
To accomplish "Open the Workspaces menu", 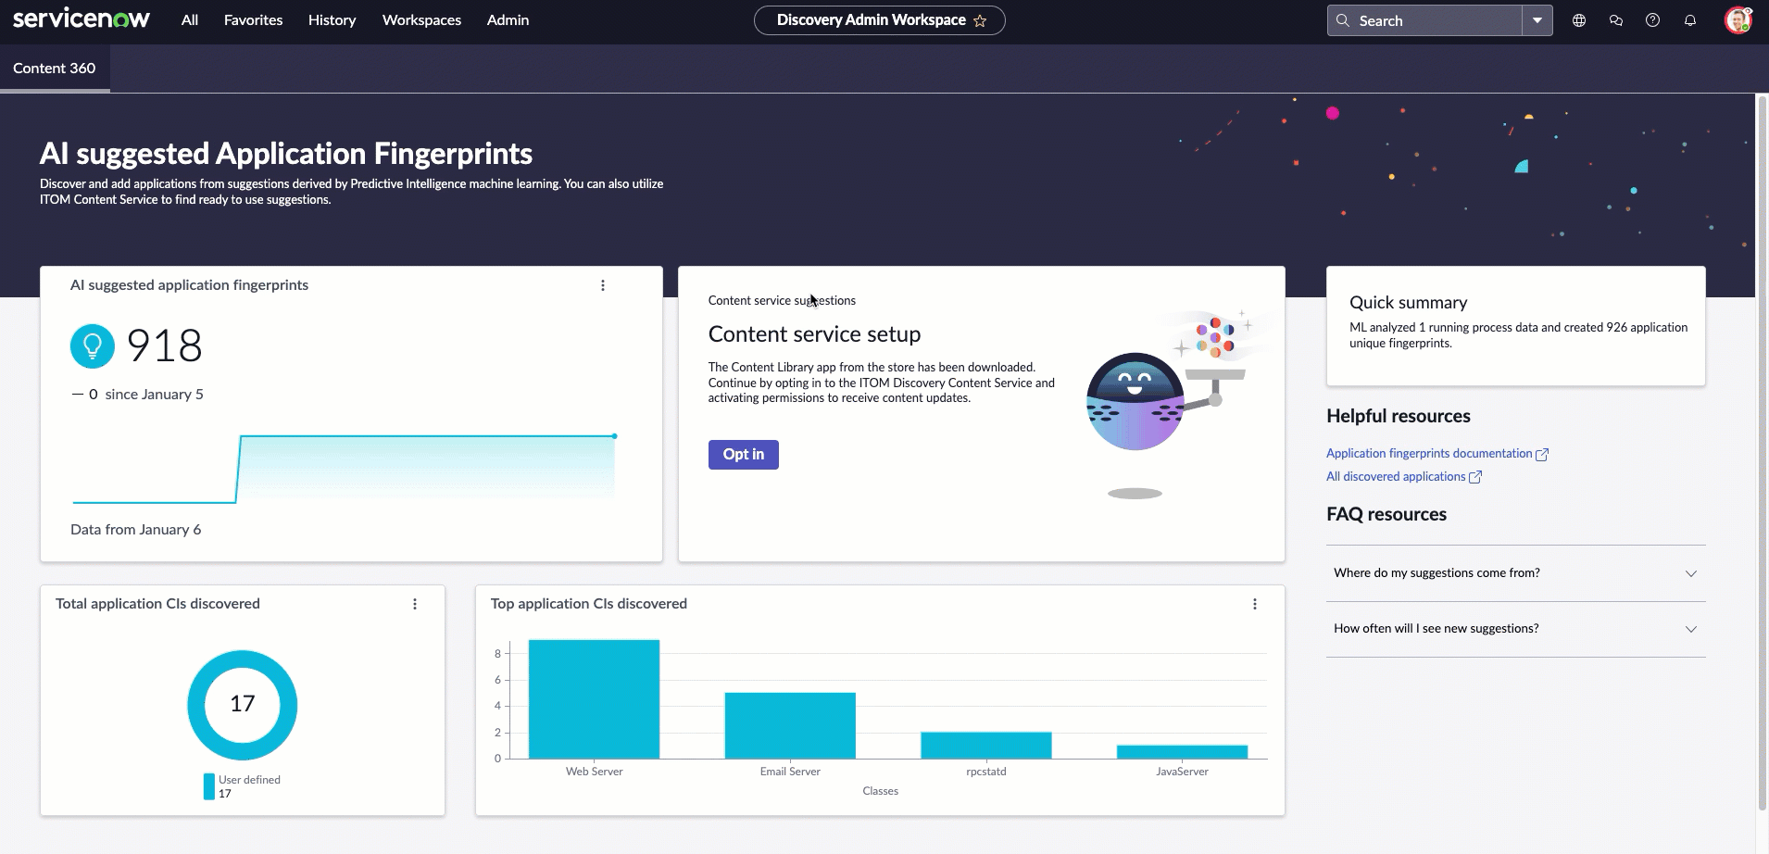I will (421, 20).
